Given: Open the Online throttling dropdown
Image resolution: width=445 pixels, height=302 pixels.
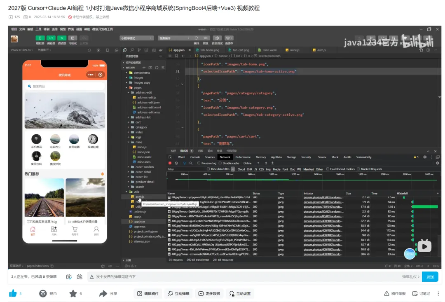Looking at the screenshot, I should point(251,163).
